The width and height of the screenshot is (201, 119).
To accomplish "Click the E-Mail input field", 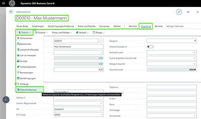I will 171,98.
